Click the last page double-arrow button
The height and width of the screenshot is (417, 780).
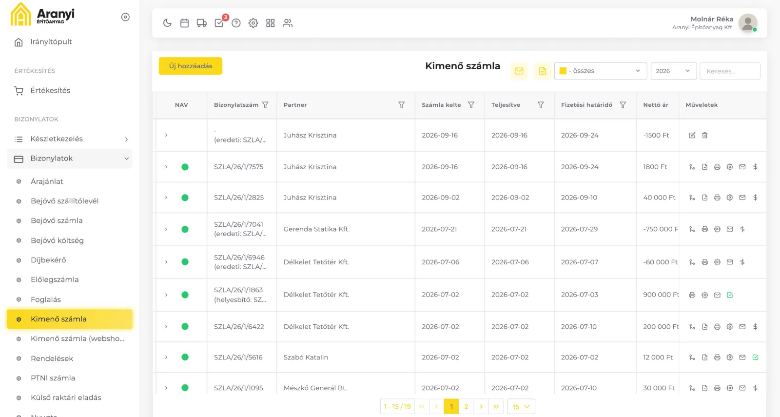(496, 406)
